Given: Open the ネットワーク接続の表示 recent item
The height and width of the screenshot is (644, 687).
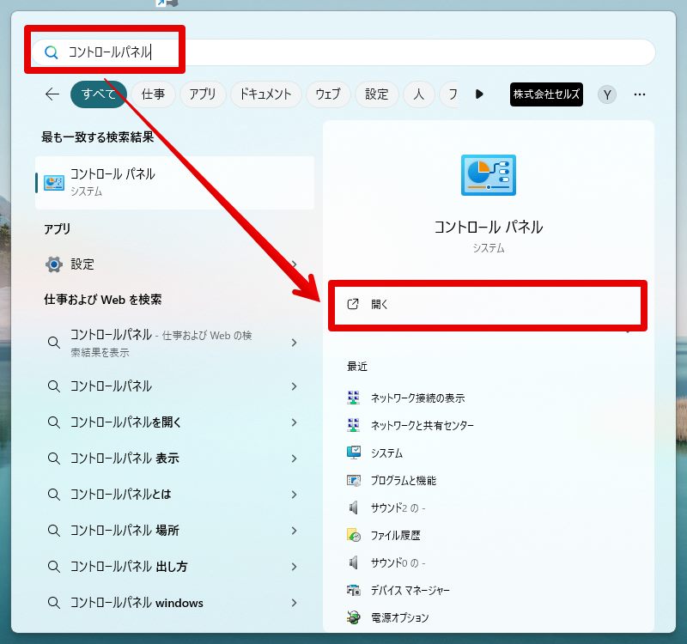Looking at the screenshot, I should pyautogui.click(x=405, y=398).
